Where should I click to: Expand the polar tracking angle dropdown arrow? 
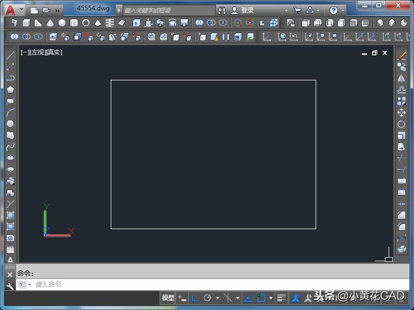pos(217,298)
